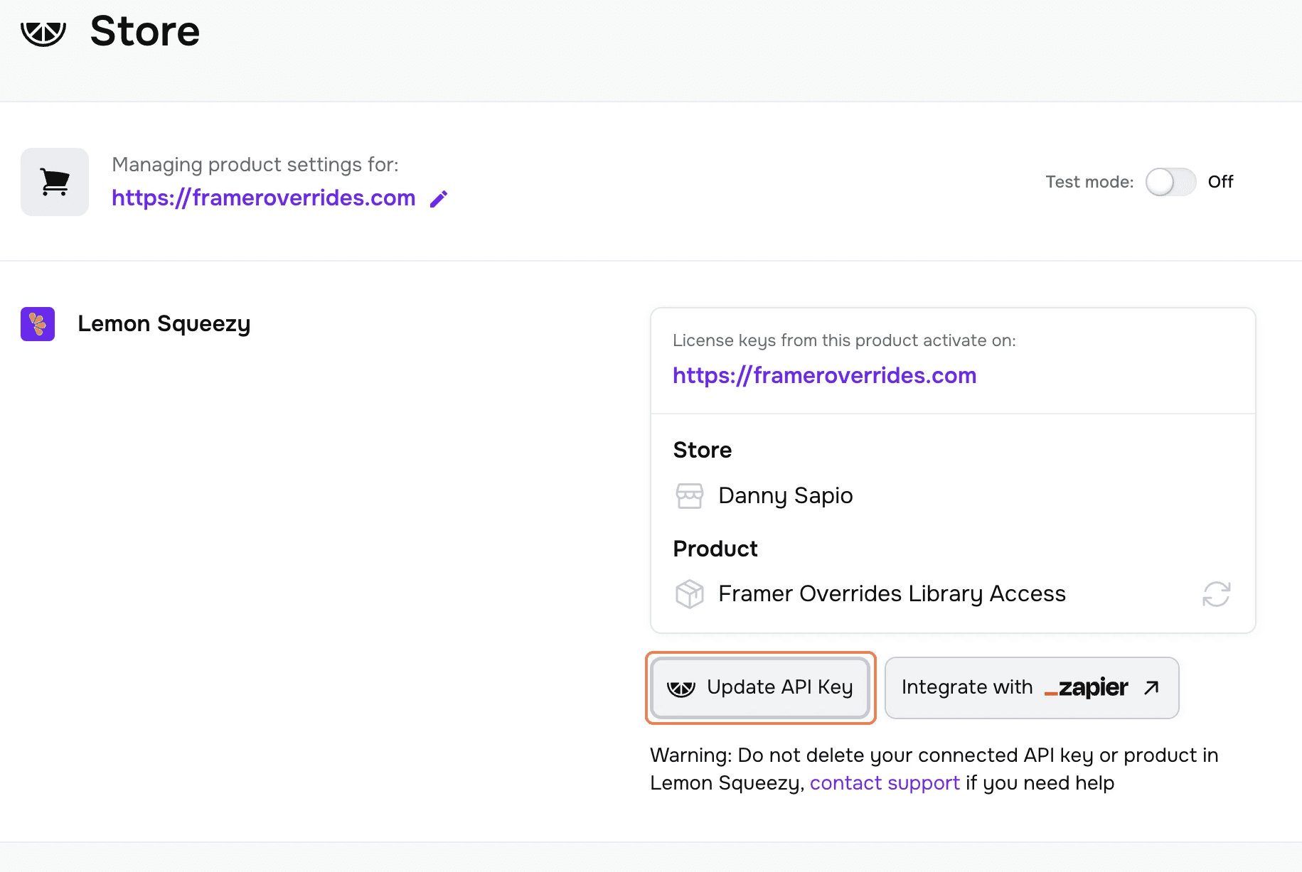
Task: Click the storefront icon beside Danny Sapio
Action: tap(689, 495)
